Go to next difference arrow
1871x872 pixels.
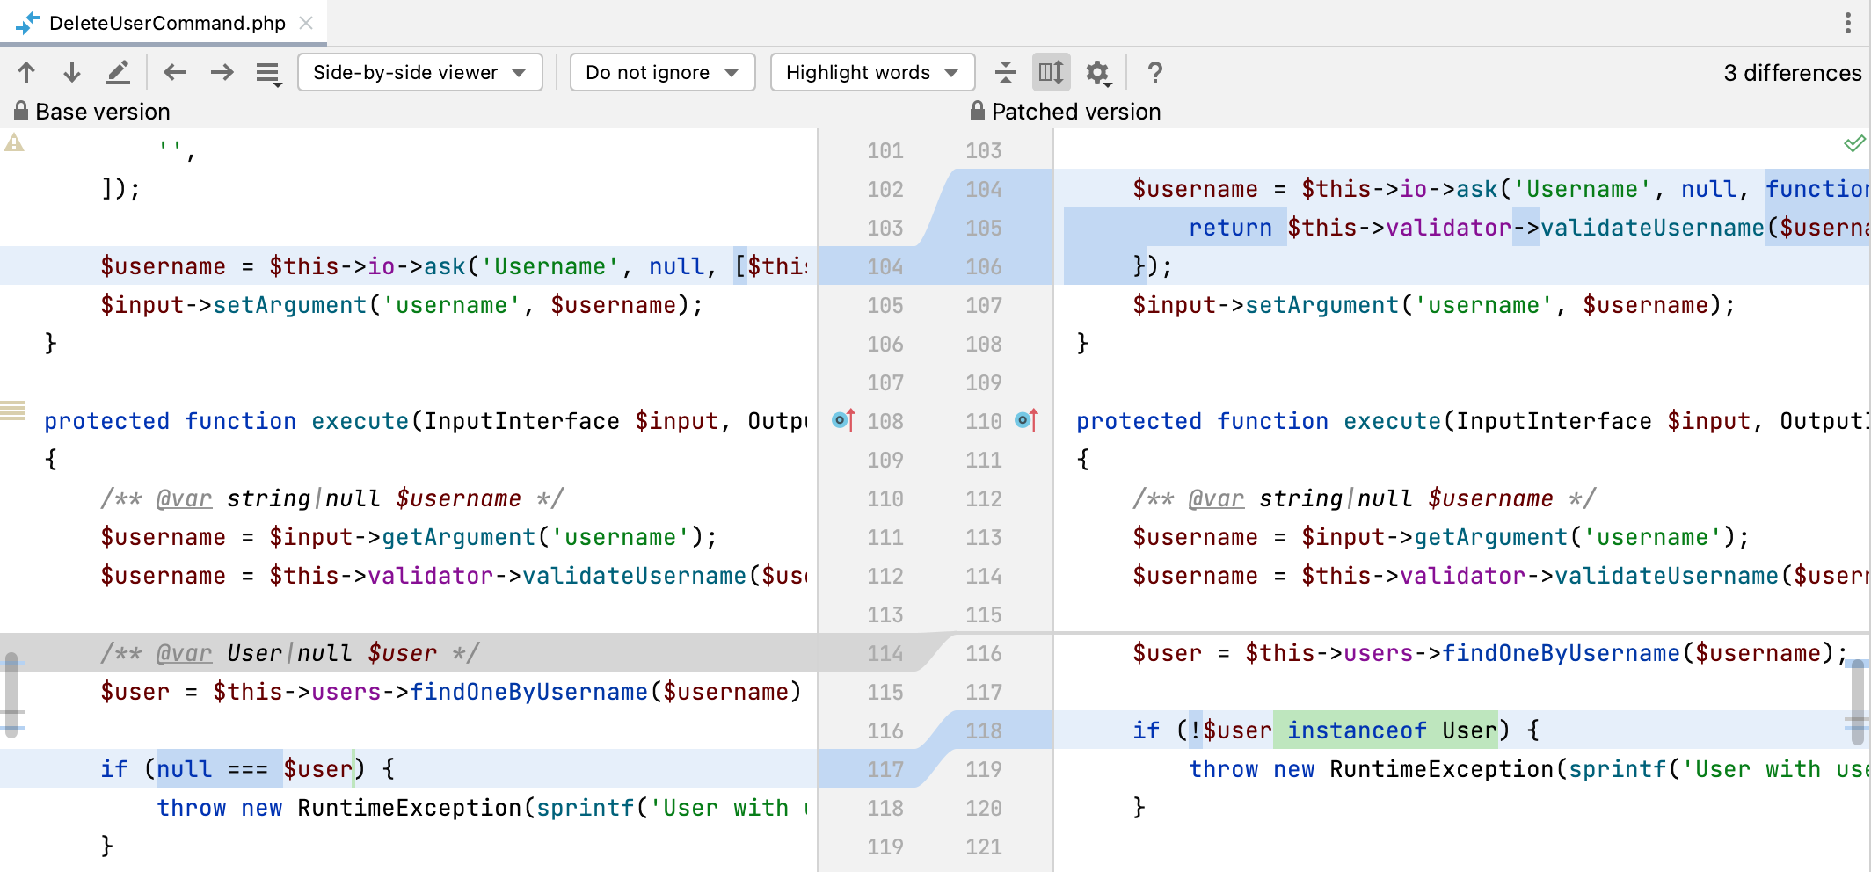[x=72, y=72]
